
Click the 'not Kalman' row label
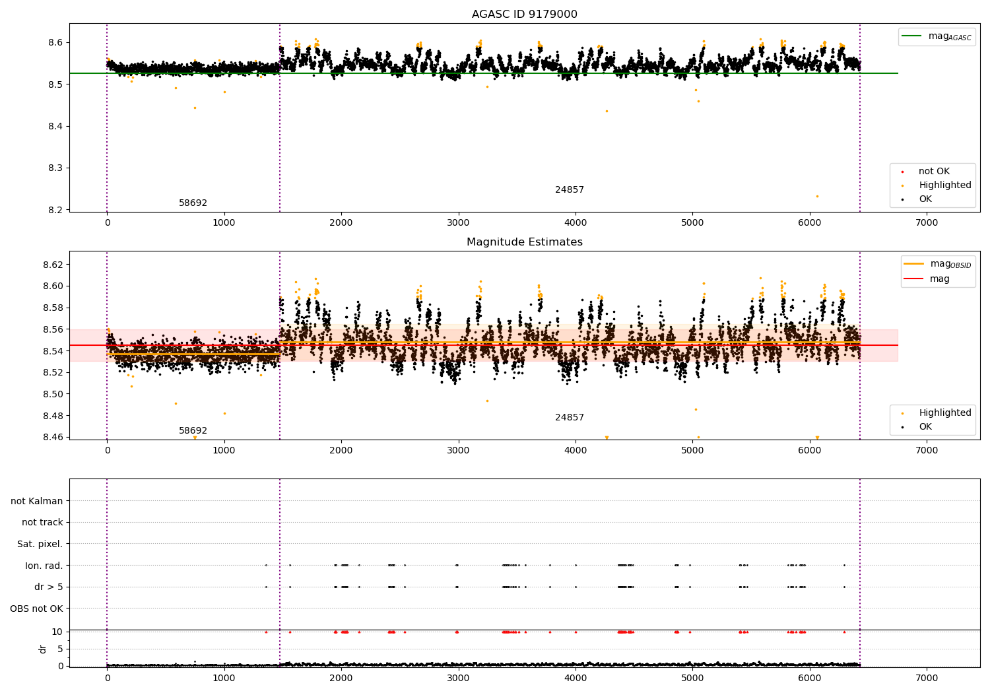[x=37, y=501]
